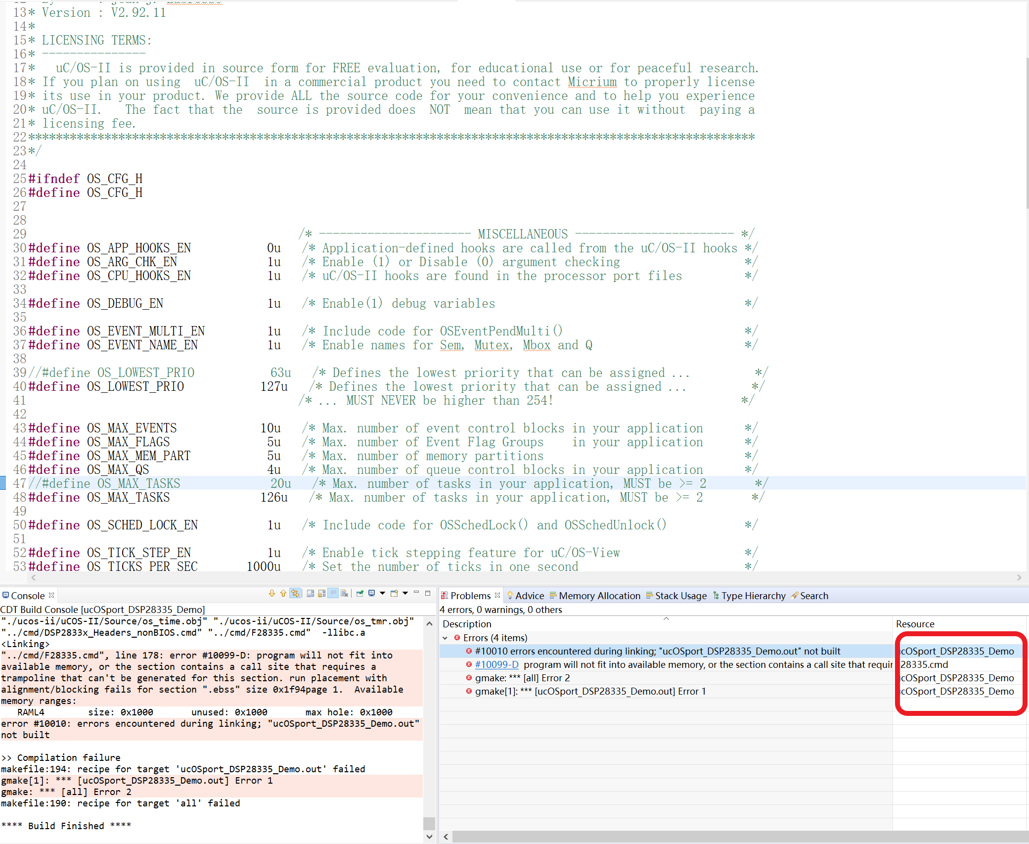Click the OS_DEBUG_EN define line
This screenshot has width=1029, height=844.
393,303
